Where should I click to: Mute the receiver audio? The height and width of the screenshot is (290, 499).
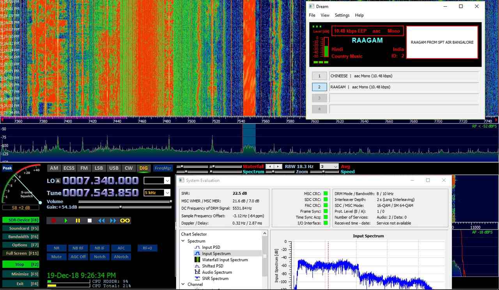57,257
